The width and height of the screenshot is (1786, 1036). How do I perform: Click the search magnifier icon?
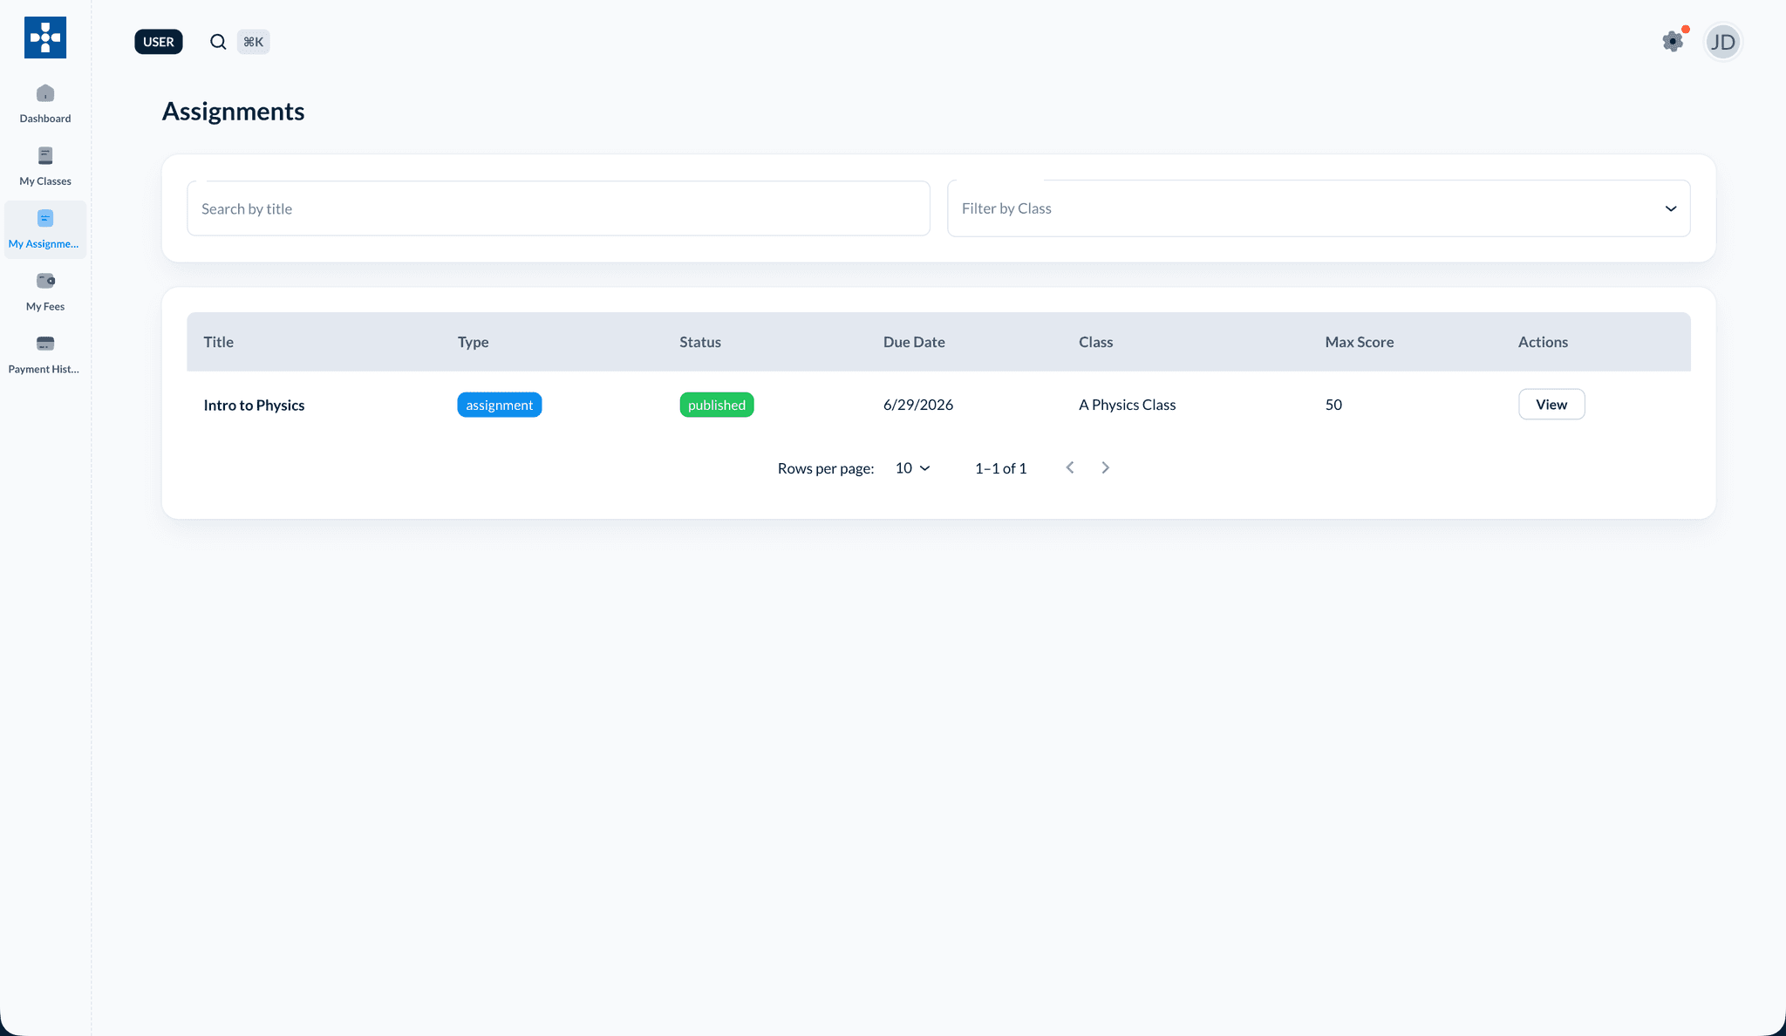pyautogui.click(x=218, y=42)
